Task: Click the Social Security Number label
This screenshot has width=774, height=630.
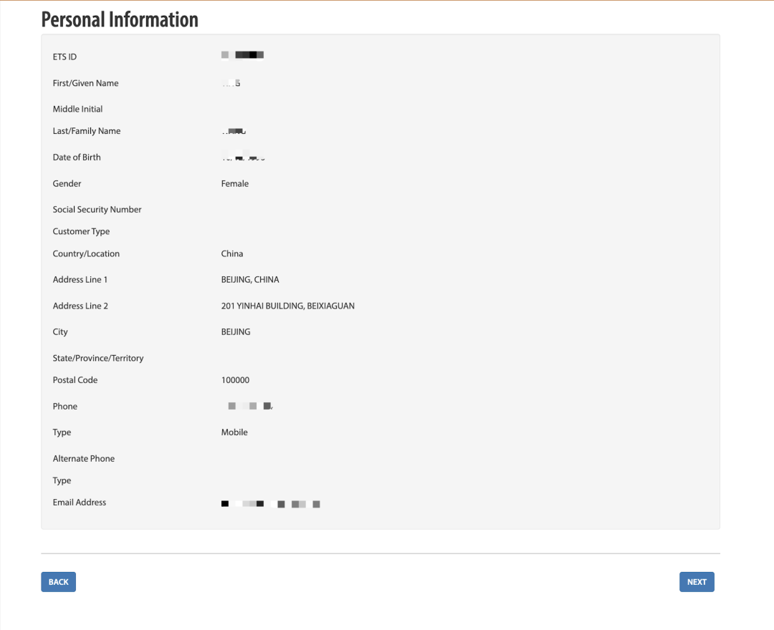Action: coord(97,210)
